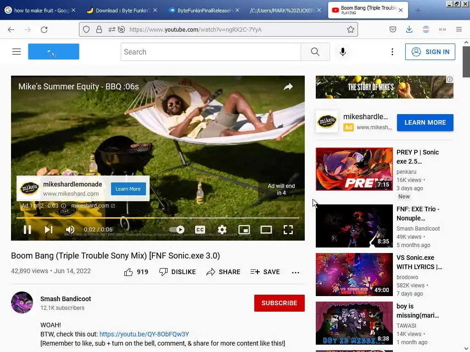Screen dimensions: 470x352
Task: Open the tracking protection shield icon
Action: [x=86, y=29]
